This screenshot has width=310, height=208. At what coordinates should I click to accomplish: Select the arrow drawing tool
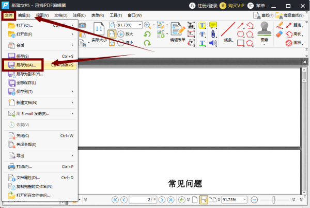click(x=240, y=25)
